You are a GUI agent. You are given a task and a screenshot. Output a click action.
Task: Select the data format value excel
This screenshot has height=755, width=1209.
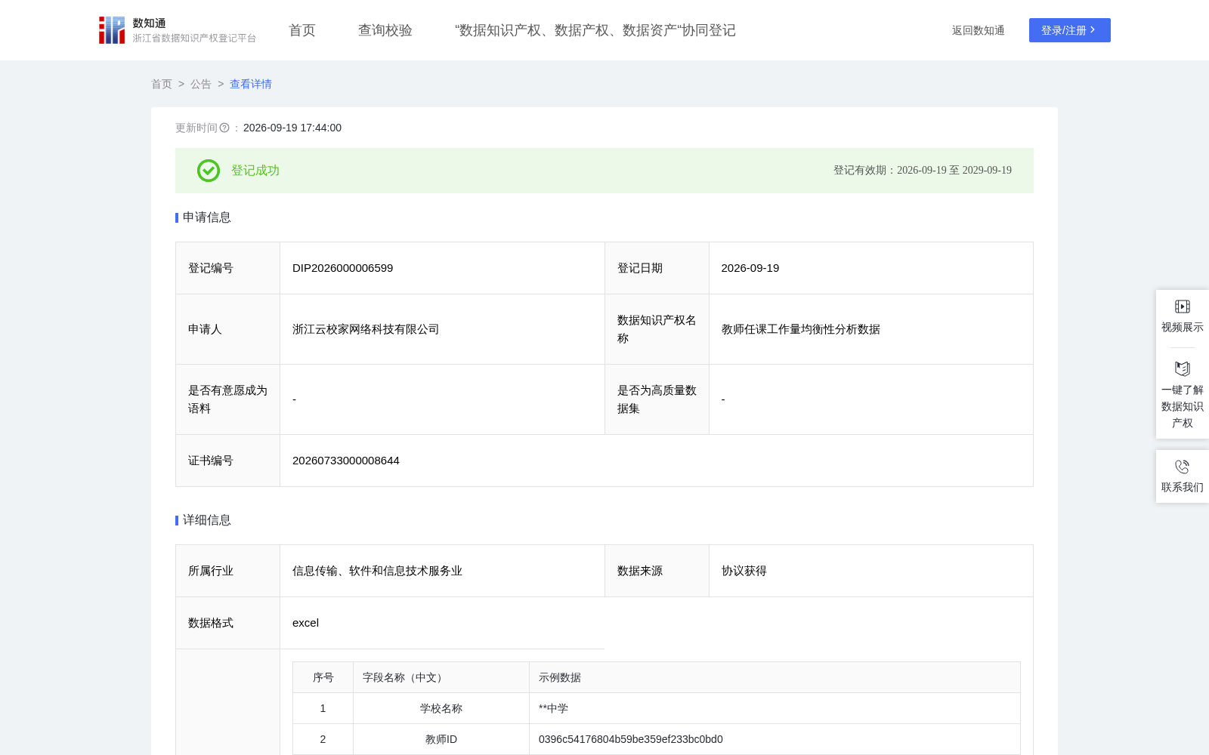coord(305,623)
